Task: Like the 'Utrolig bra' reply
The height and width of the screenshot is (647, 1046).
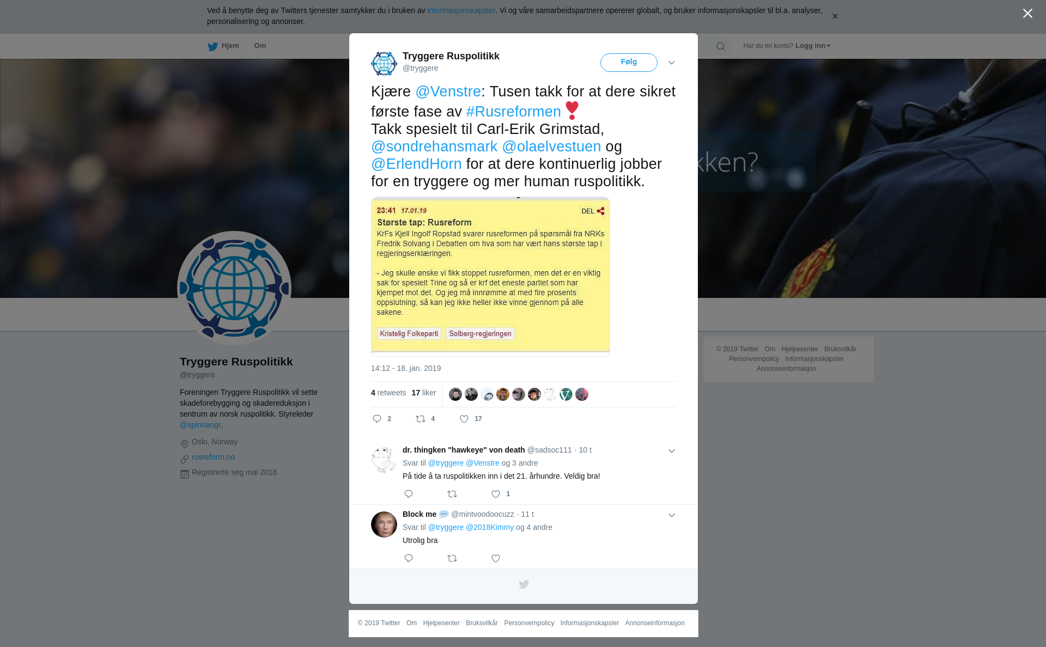Action: click(496, 558)
